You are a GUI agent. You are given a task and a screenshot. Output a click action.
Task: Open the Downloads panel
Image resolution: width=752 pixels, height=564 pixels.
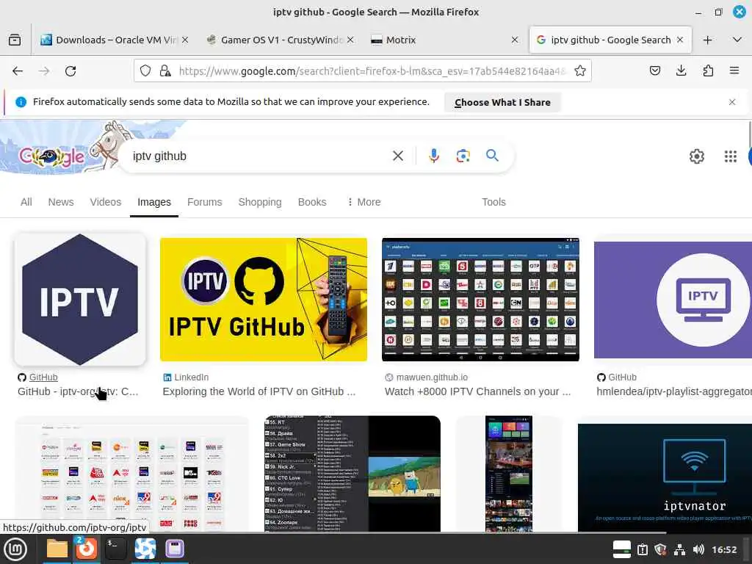tap(681, 71)
